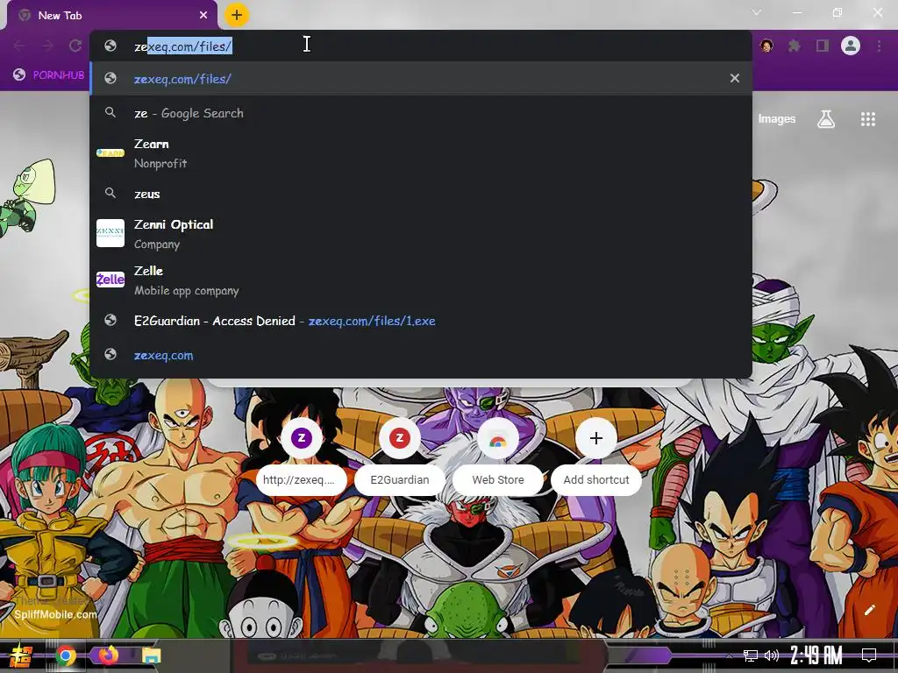Click the Chrome icon in the taskbar
898x673 pixels.
point(66,655)
